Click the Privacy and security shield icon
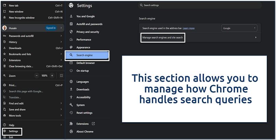The image size is (276, 140). (x=71, y=32)
